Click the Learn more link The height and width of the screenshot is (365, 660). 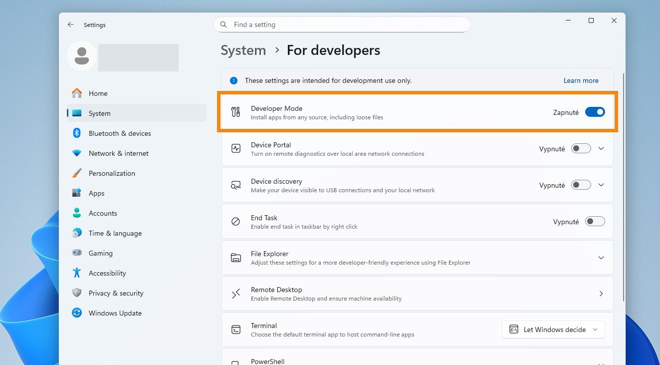(x=581, y=80)
